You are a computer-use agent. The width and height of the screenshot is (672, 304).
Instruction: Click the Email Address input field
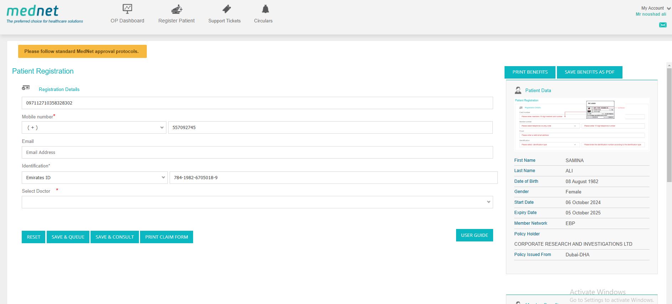[x=257, y=153]
